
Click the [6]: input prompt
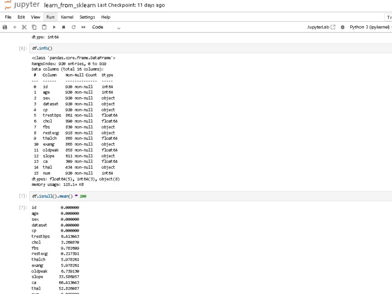[x=23, y=48]
